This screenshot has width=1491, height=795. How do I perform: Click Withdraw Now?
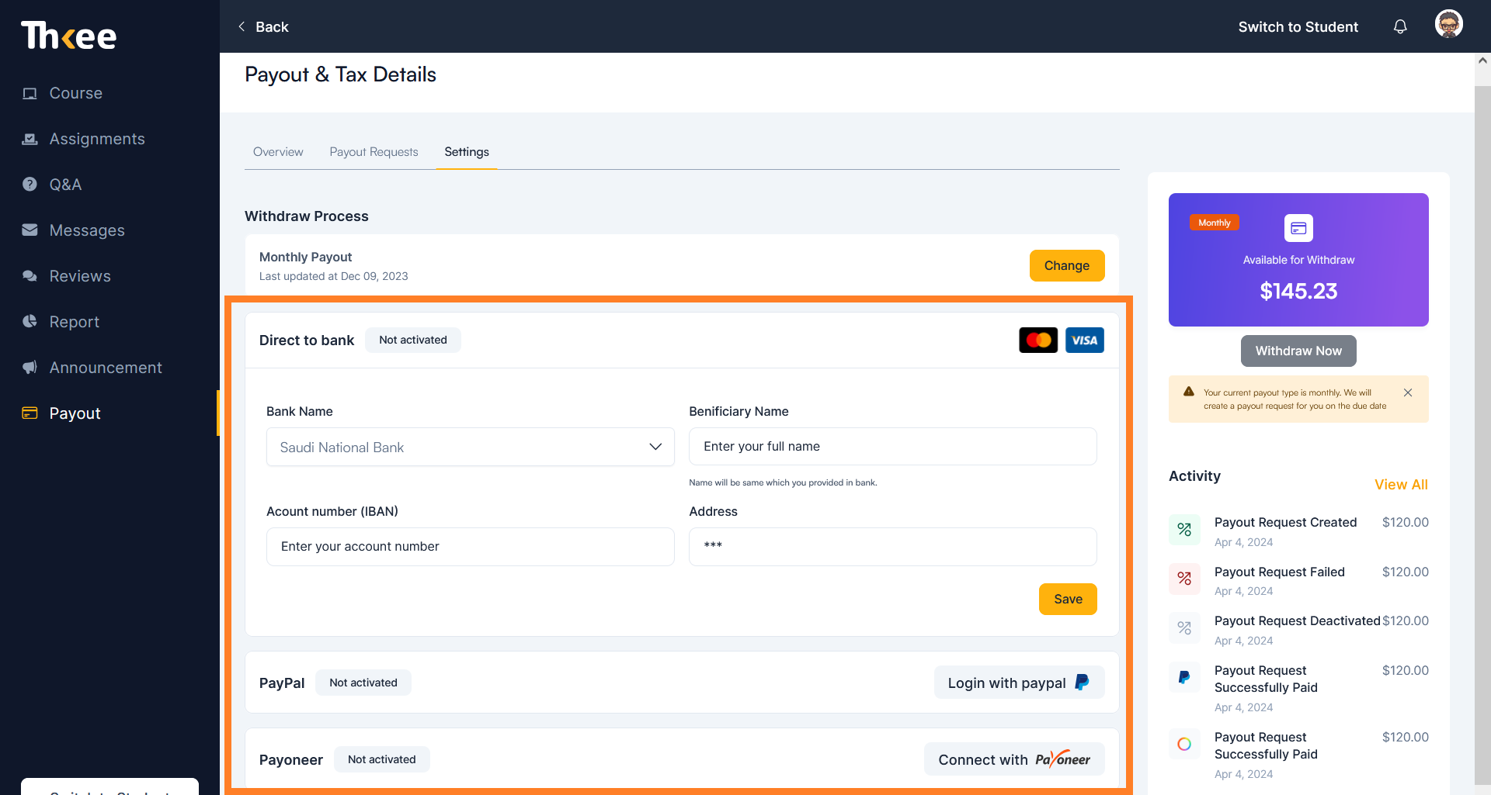click(x=1298, y=351)
